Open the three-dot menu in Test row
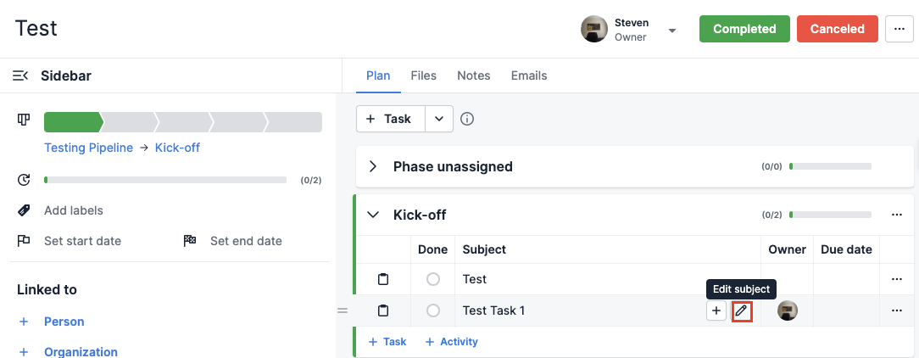919x358 pixels. click(896, 279)
